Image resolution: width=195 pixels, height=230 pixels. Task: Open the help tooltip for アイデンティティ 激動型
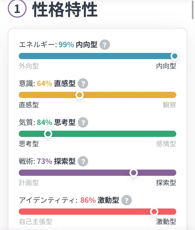click(x=126, y=200)
